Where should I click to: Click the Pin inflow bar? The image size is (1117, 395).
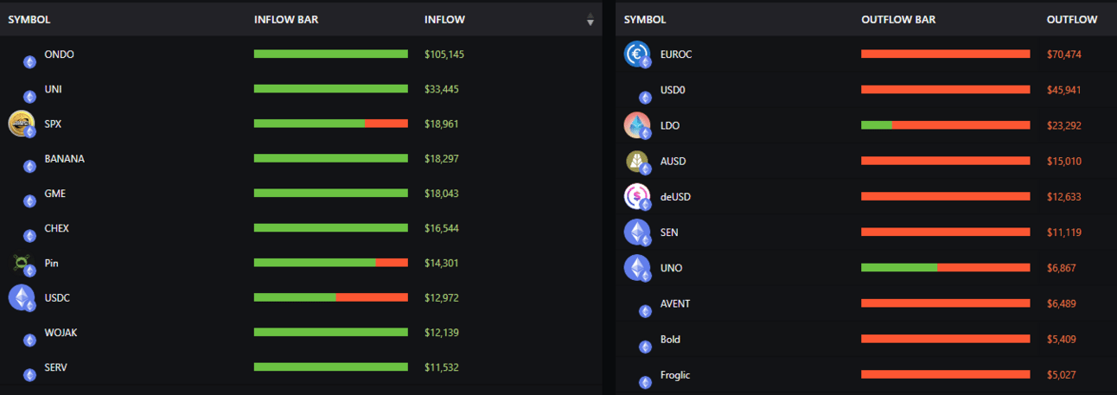tap(331, 263)
